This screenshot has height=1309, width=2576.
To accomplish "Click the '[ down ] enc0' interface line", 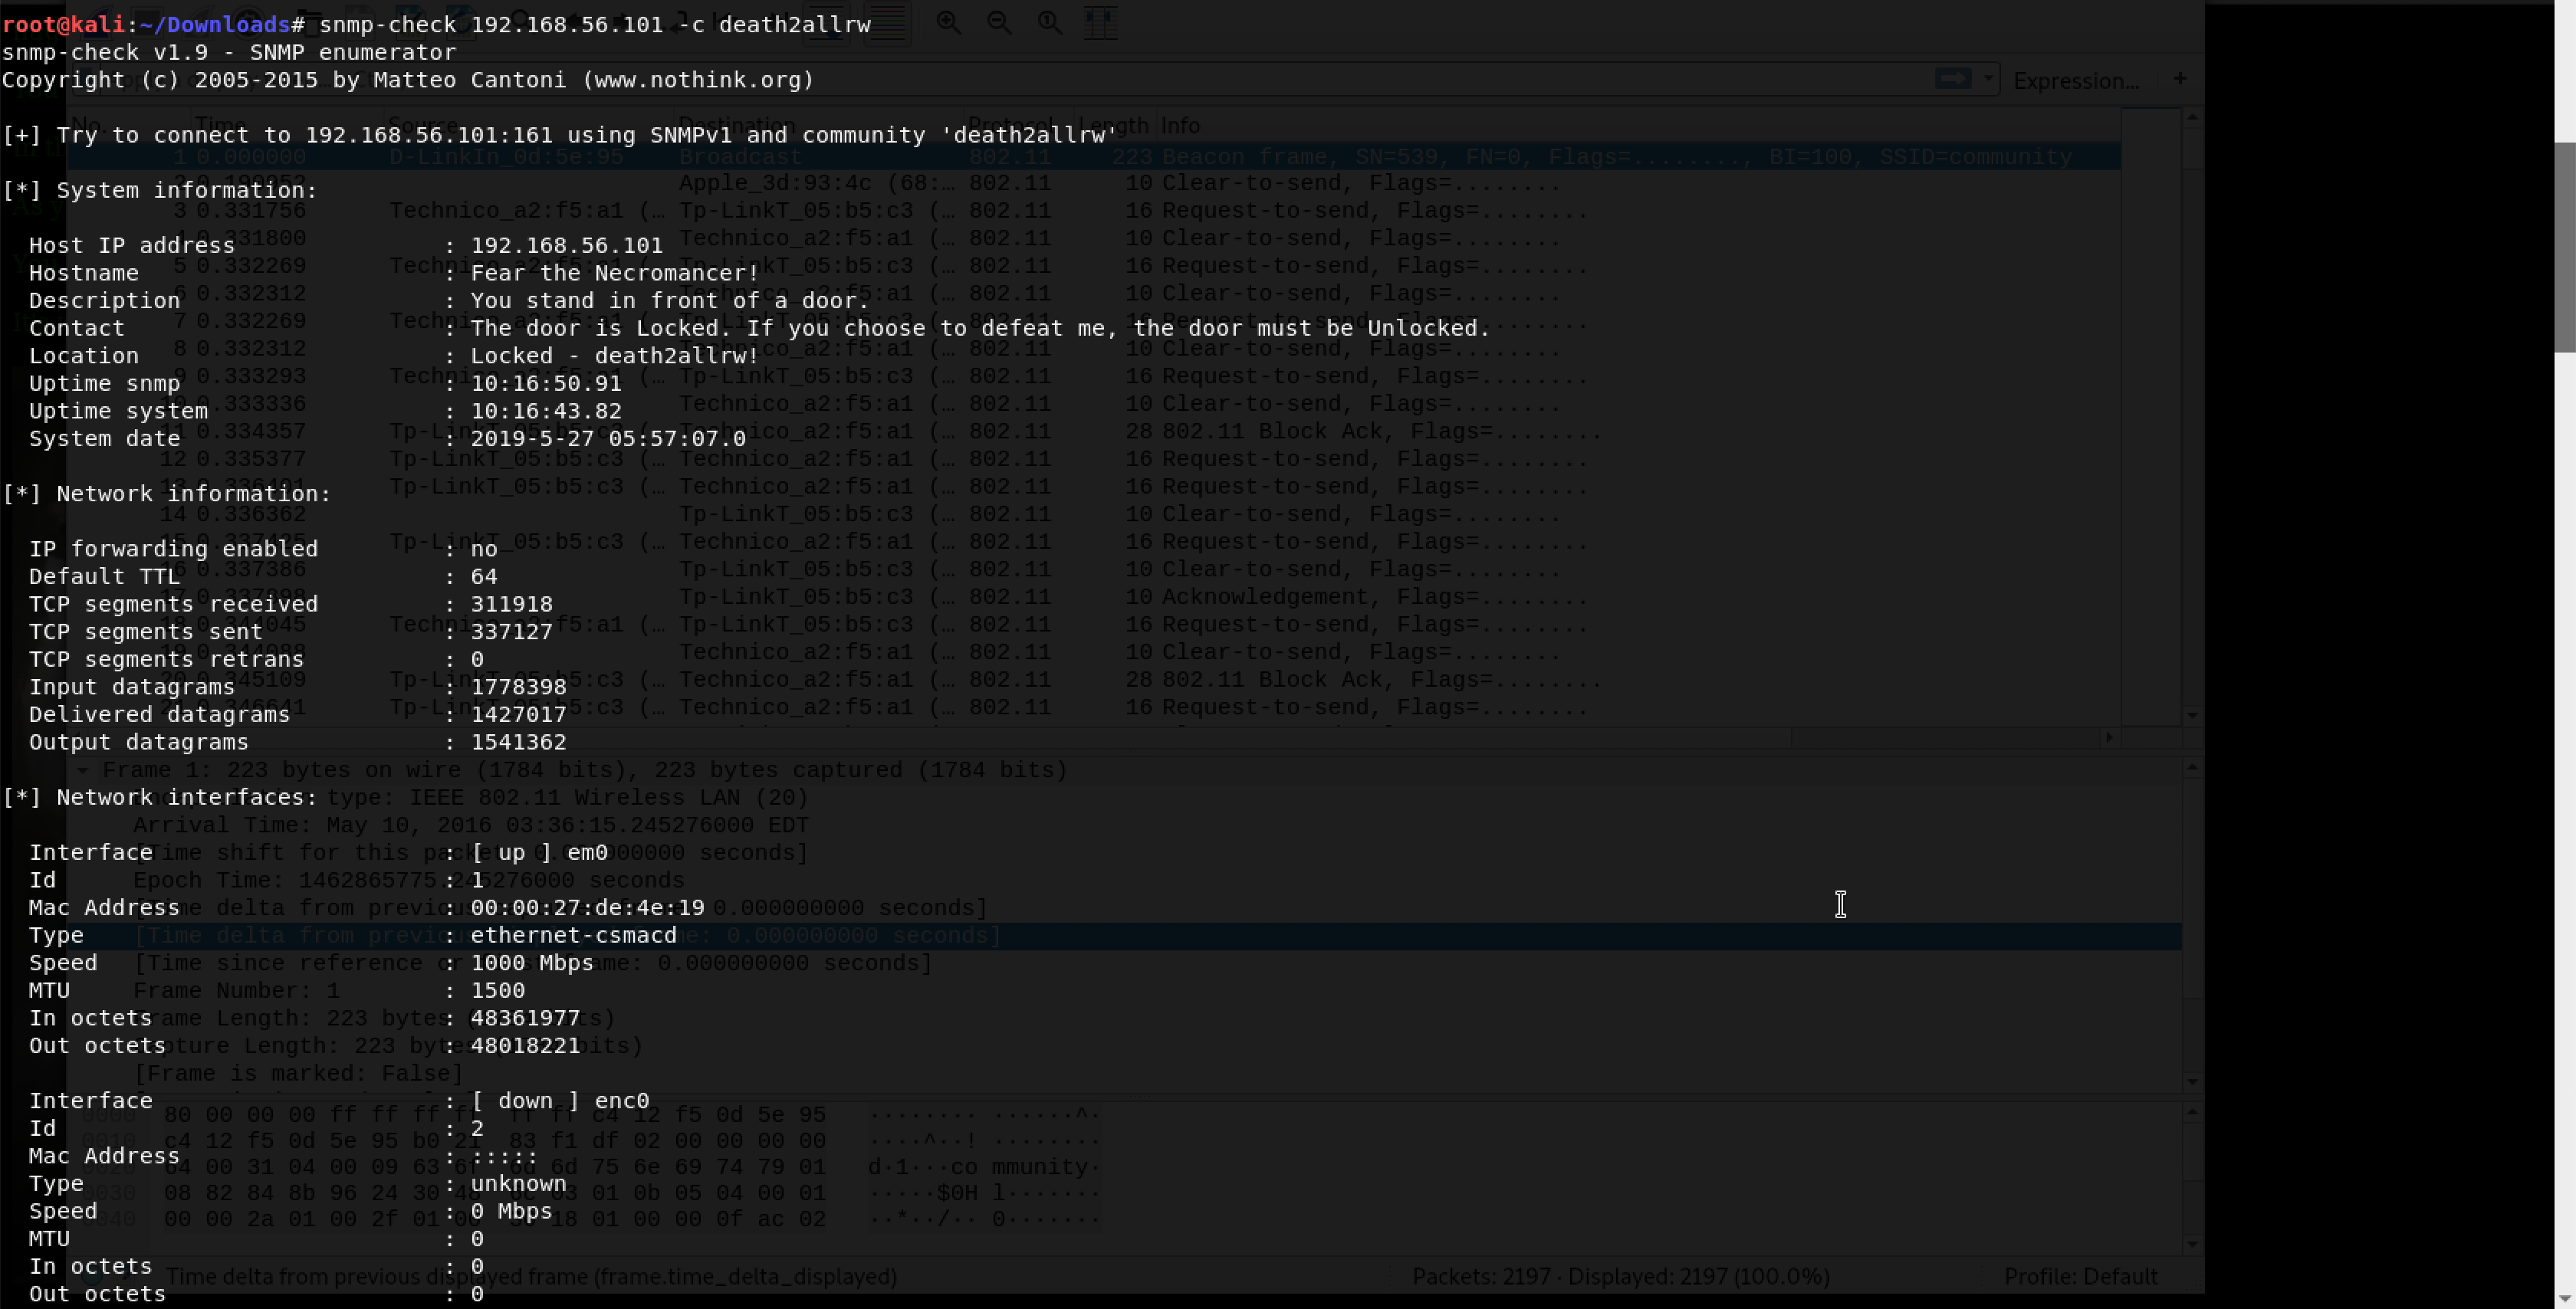I will click(560, 1101).
